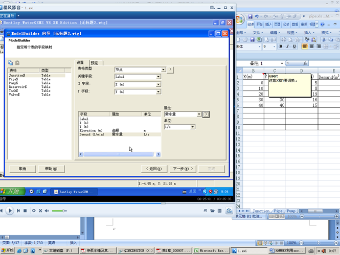This screenshot has width=340, height=255.
Task: Open the Excel Name Box dropdown arrow
Action: pos(282,63)
